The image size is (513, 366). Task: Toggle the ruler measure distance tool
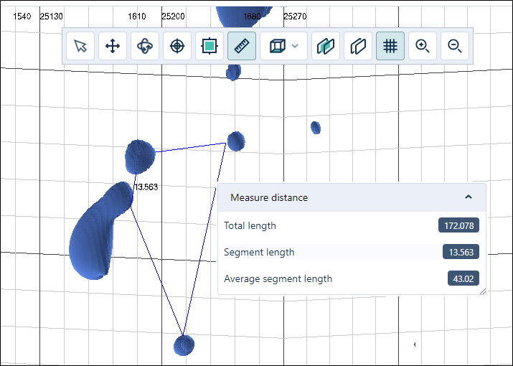click(x=242, y=46)
